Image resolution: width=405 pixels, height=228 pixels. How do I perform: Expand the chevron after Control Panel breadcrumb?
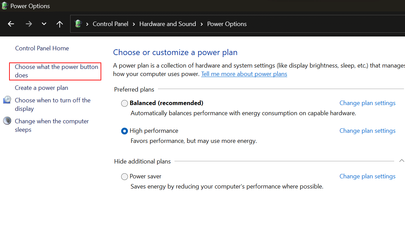134,24
